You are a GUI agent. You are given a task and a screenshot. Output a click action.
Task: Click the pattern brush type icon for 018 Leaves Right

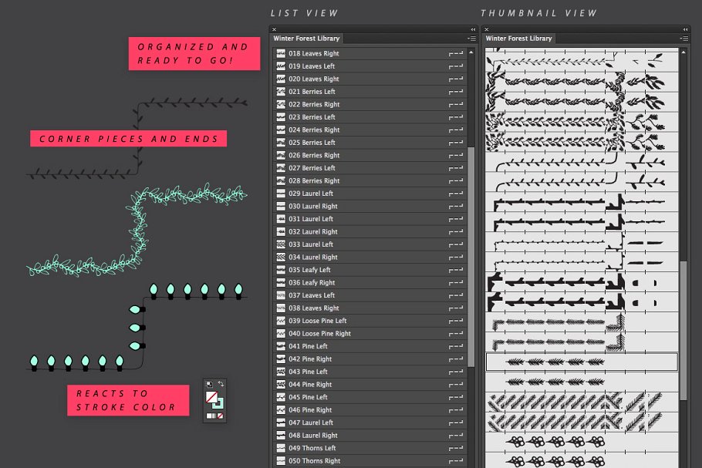455,54
